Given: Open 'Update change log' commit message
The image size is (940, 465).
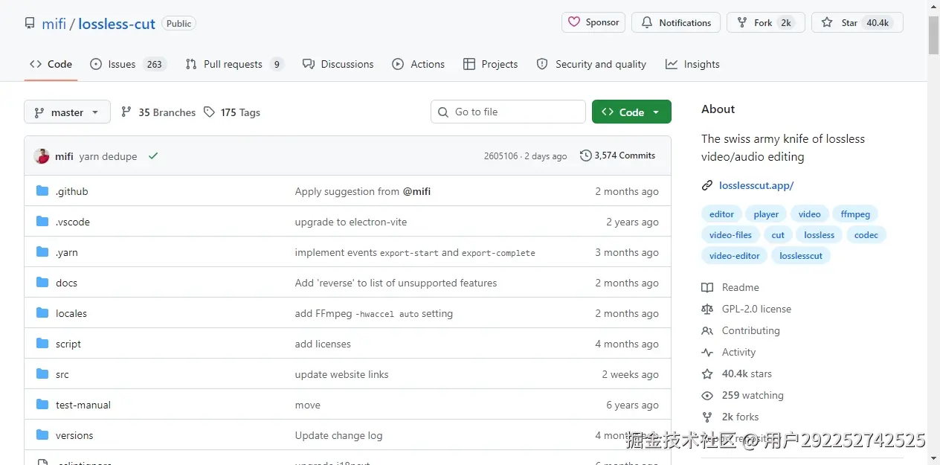Looking at the screenshot, I should pos(338,435).
